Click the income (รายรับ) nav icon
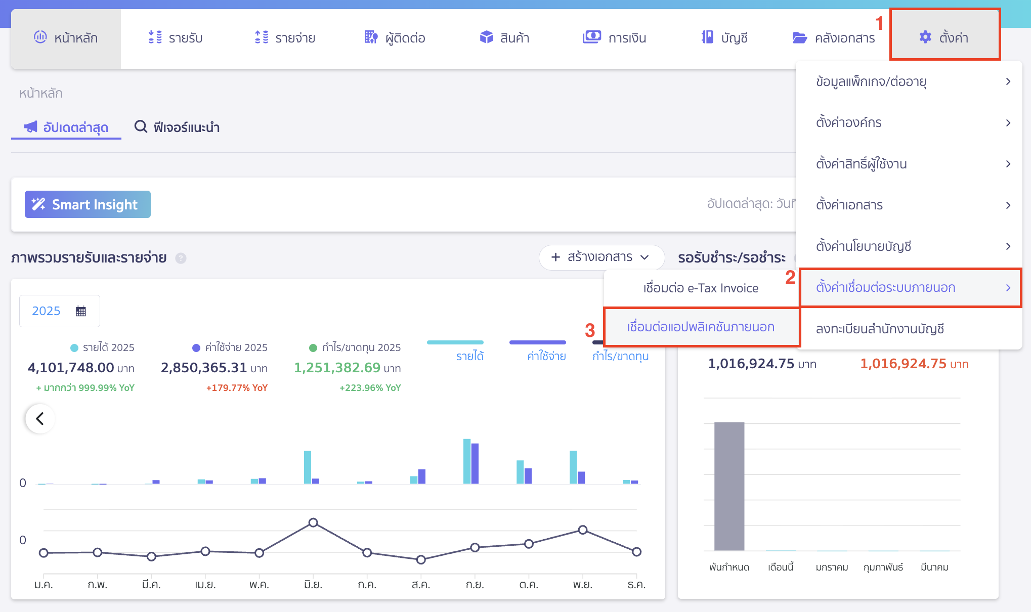 tap(155, 37)
